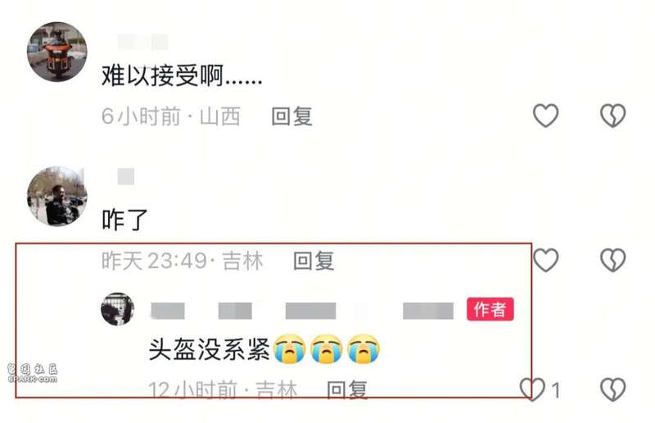The image size is (655, 423).
Task: Like the author's "头盔没系紧" reply
Action: 533,389
